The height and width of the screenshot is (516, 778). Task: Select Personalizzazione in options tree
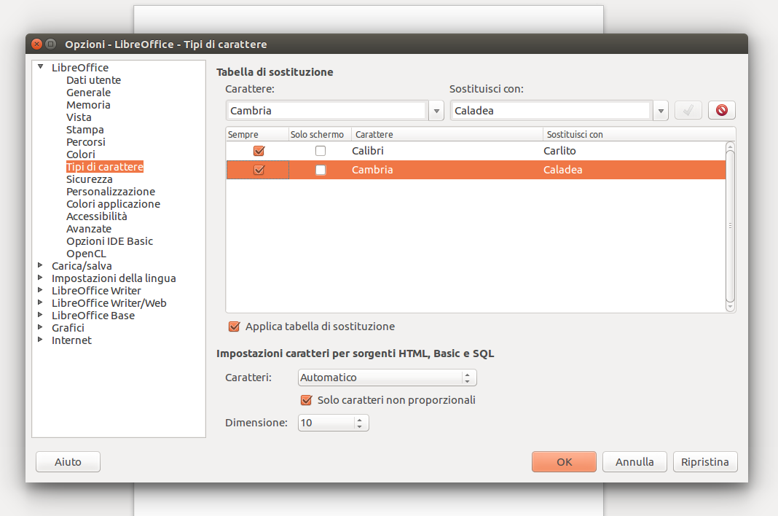click(x=111, y=192)
